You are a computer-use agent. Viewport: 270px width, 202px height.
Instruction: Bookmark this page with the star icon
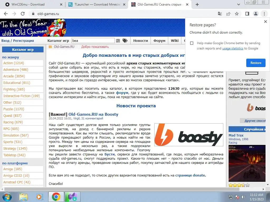(237, 14)
